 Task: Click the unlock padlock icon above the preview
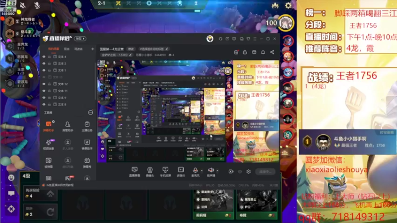pos(245,52)
